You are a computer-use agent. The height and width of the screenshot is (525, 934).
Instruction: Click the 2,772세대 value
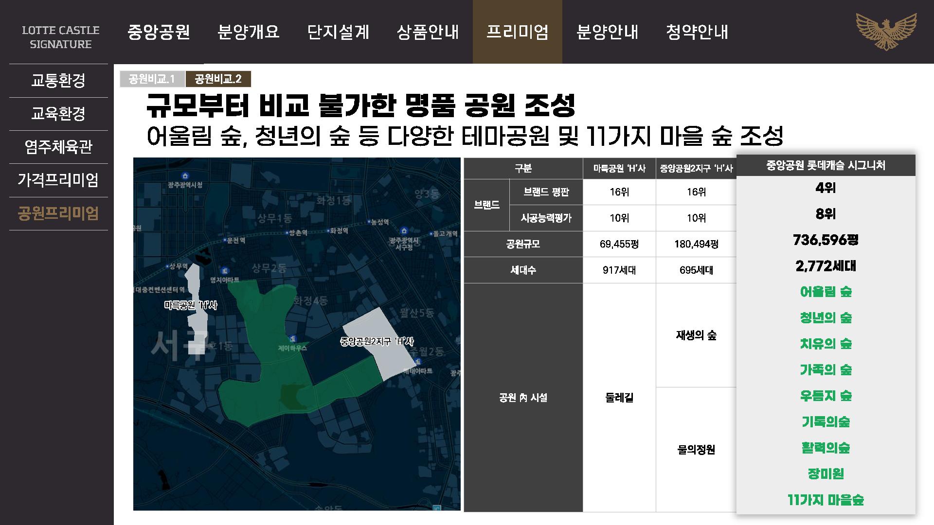pos(826,266)
